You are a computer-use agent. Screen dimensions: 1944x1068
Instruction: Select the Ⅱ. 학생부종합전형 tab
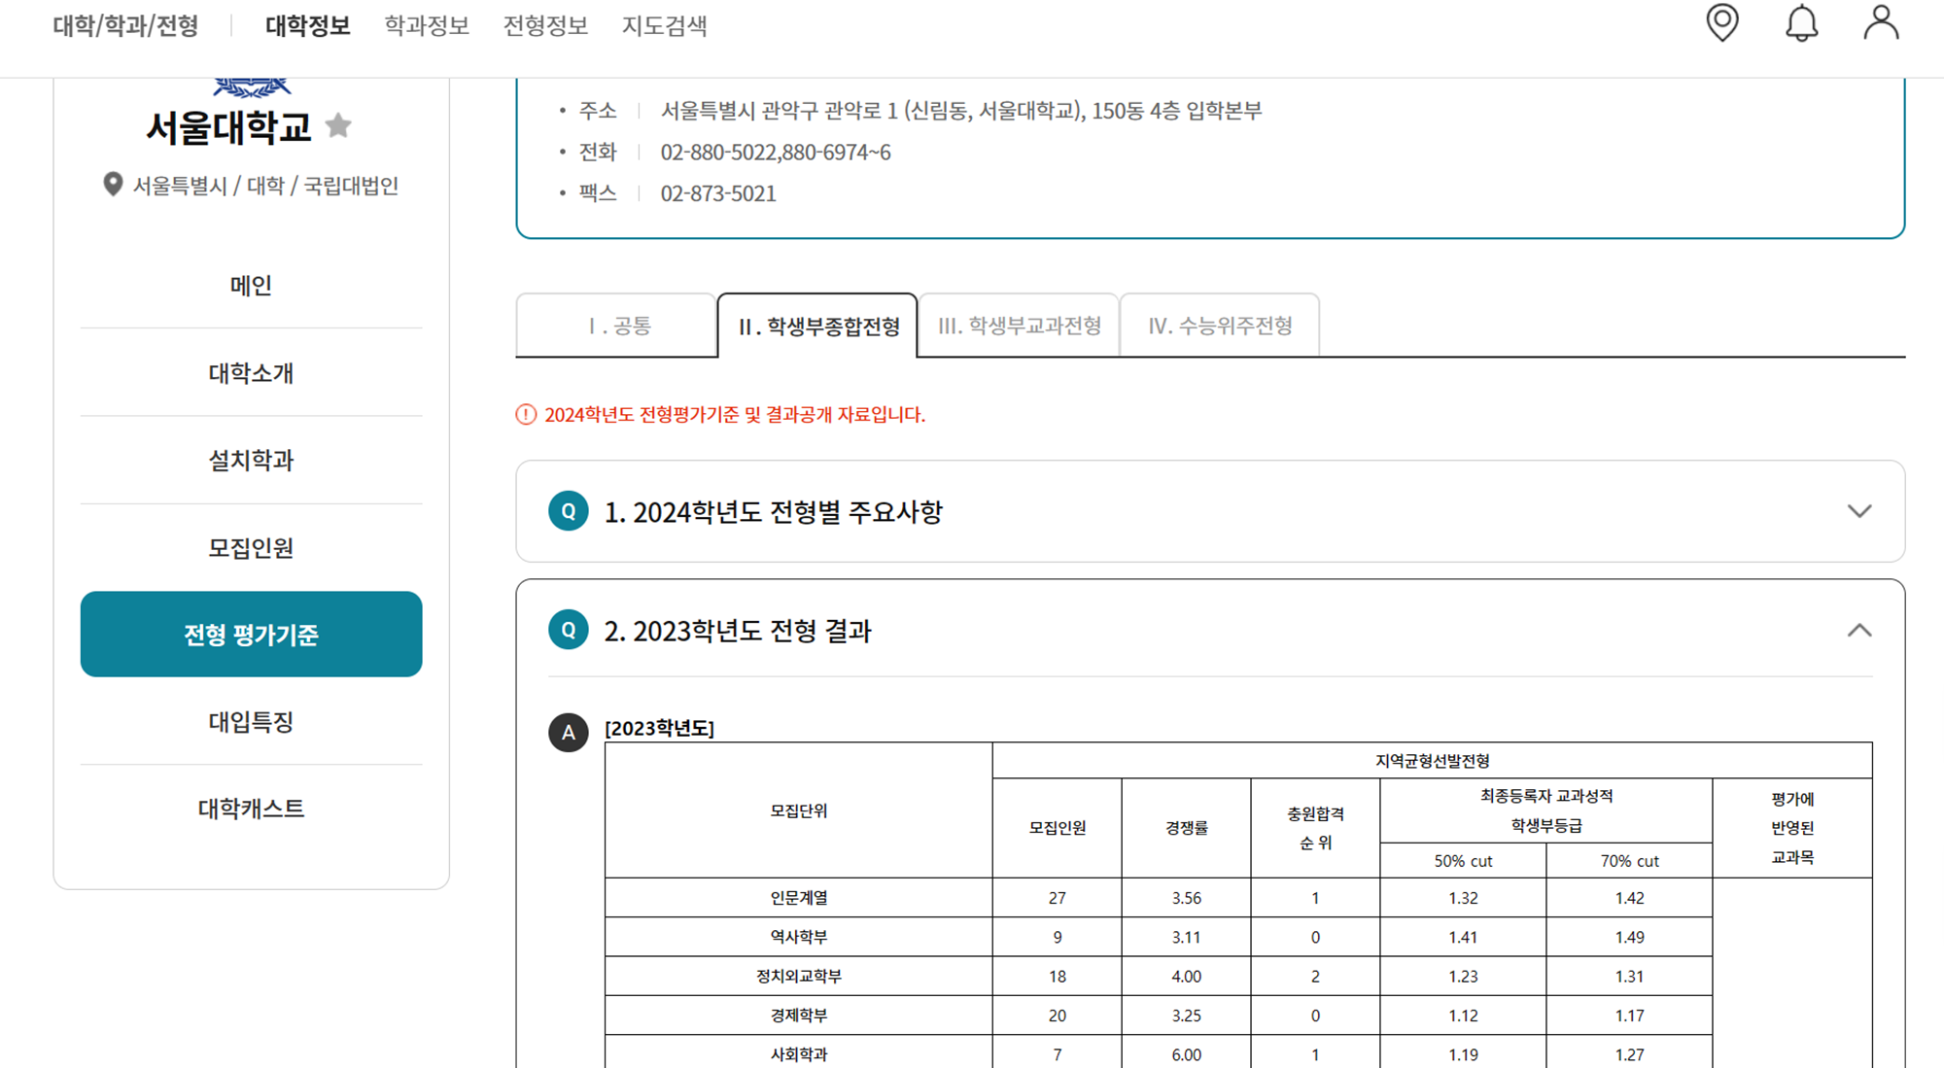(817, 326)
